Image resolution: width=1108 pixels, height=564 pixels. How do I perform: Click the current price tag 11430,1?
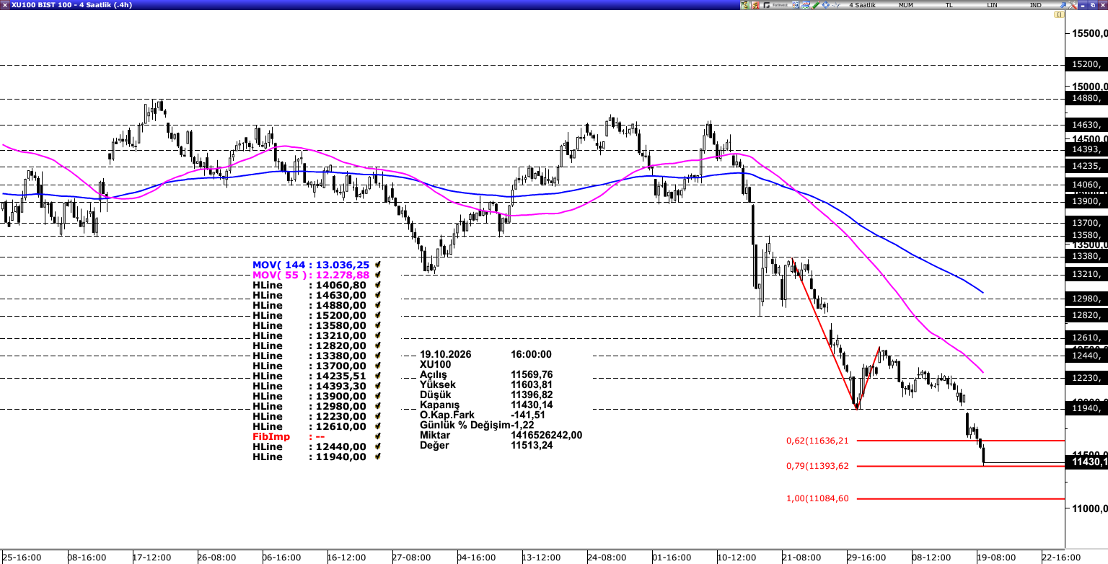click(x=1089, y=462)
